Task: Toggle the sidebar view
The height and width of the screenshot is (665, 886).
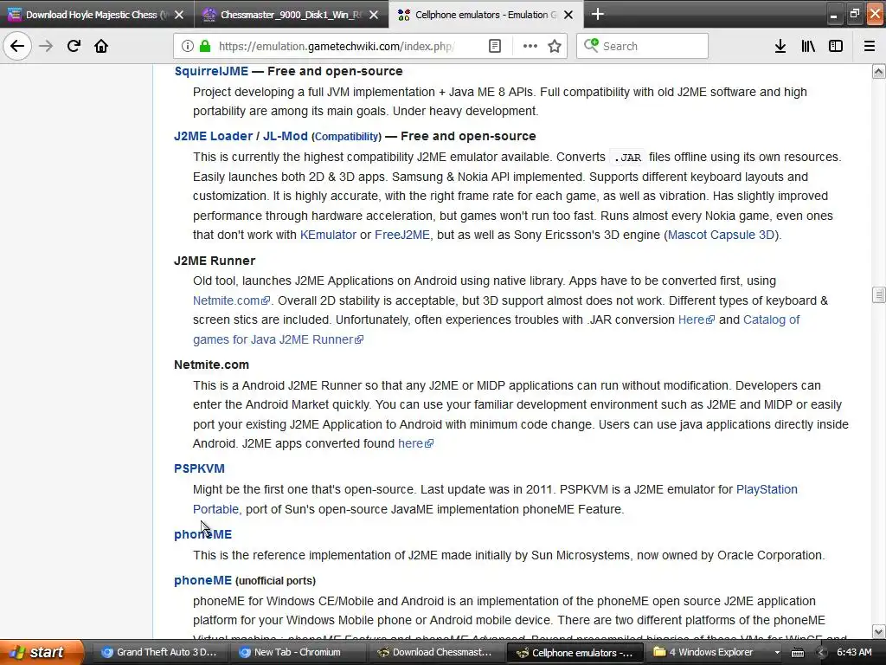Action: [836, 46]
